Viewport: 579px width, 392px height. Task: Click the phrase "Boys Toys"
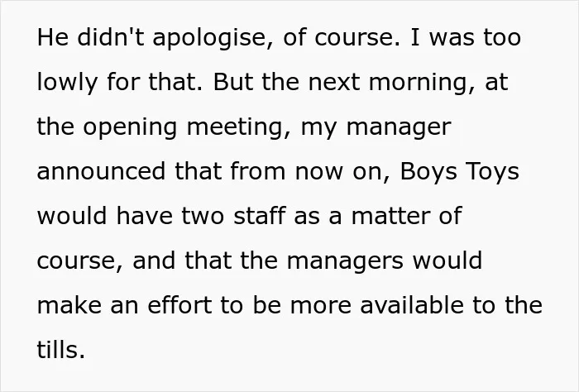(x=460, y=172)
